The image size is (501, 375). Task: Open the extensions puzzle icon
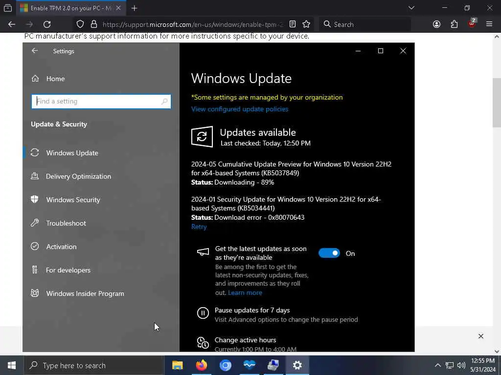pos(454,24)
